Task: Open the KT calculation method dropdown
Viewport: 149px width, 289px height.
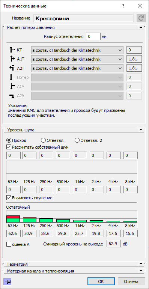Action: [77, 50]
